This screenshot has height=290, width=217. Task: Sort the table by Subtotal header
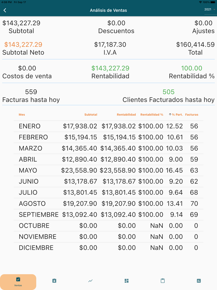point(91,114)
